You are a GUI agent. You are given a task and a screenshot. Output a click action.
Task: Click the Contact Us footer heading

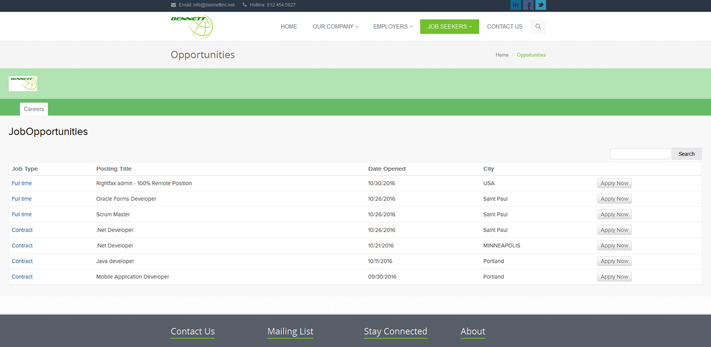(193, 331)
